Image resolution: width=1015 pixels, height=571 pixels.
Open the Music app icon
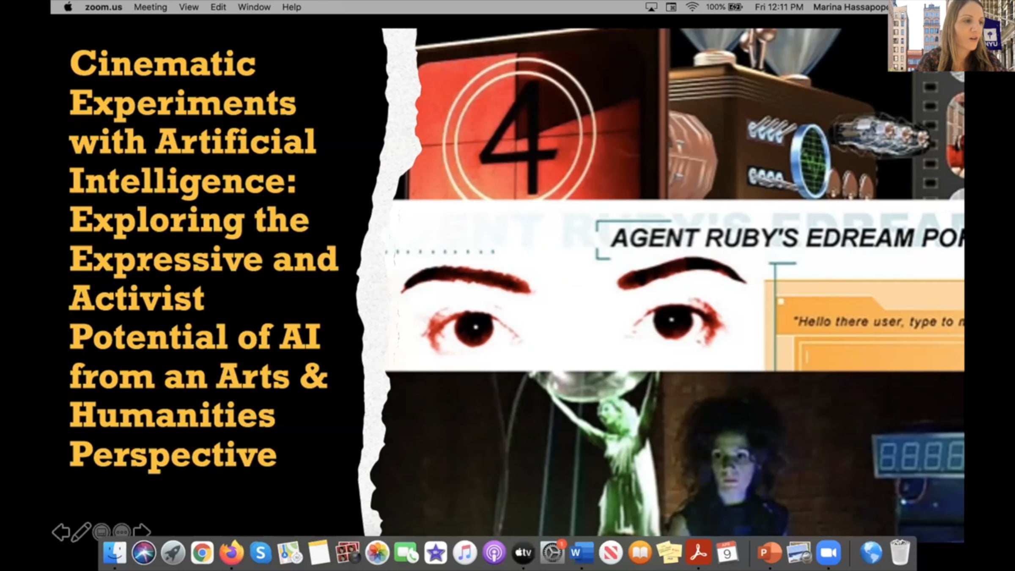[x=465, y=553]
